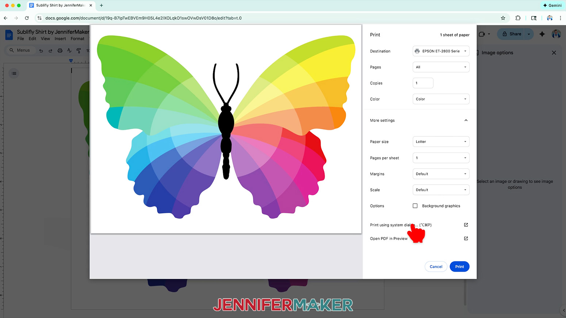Open the Margins dropdown

tap(441, 174)
